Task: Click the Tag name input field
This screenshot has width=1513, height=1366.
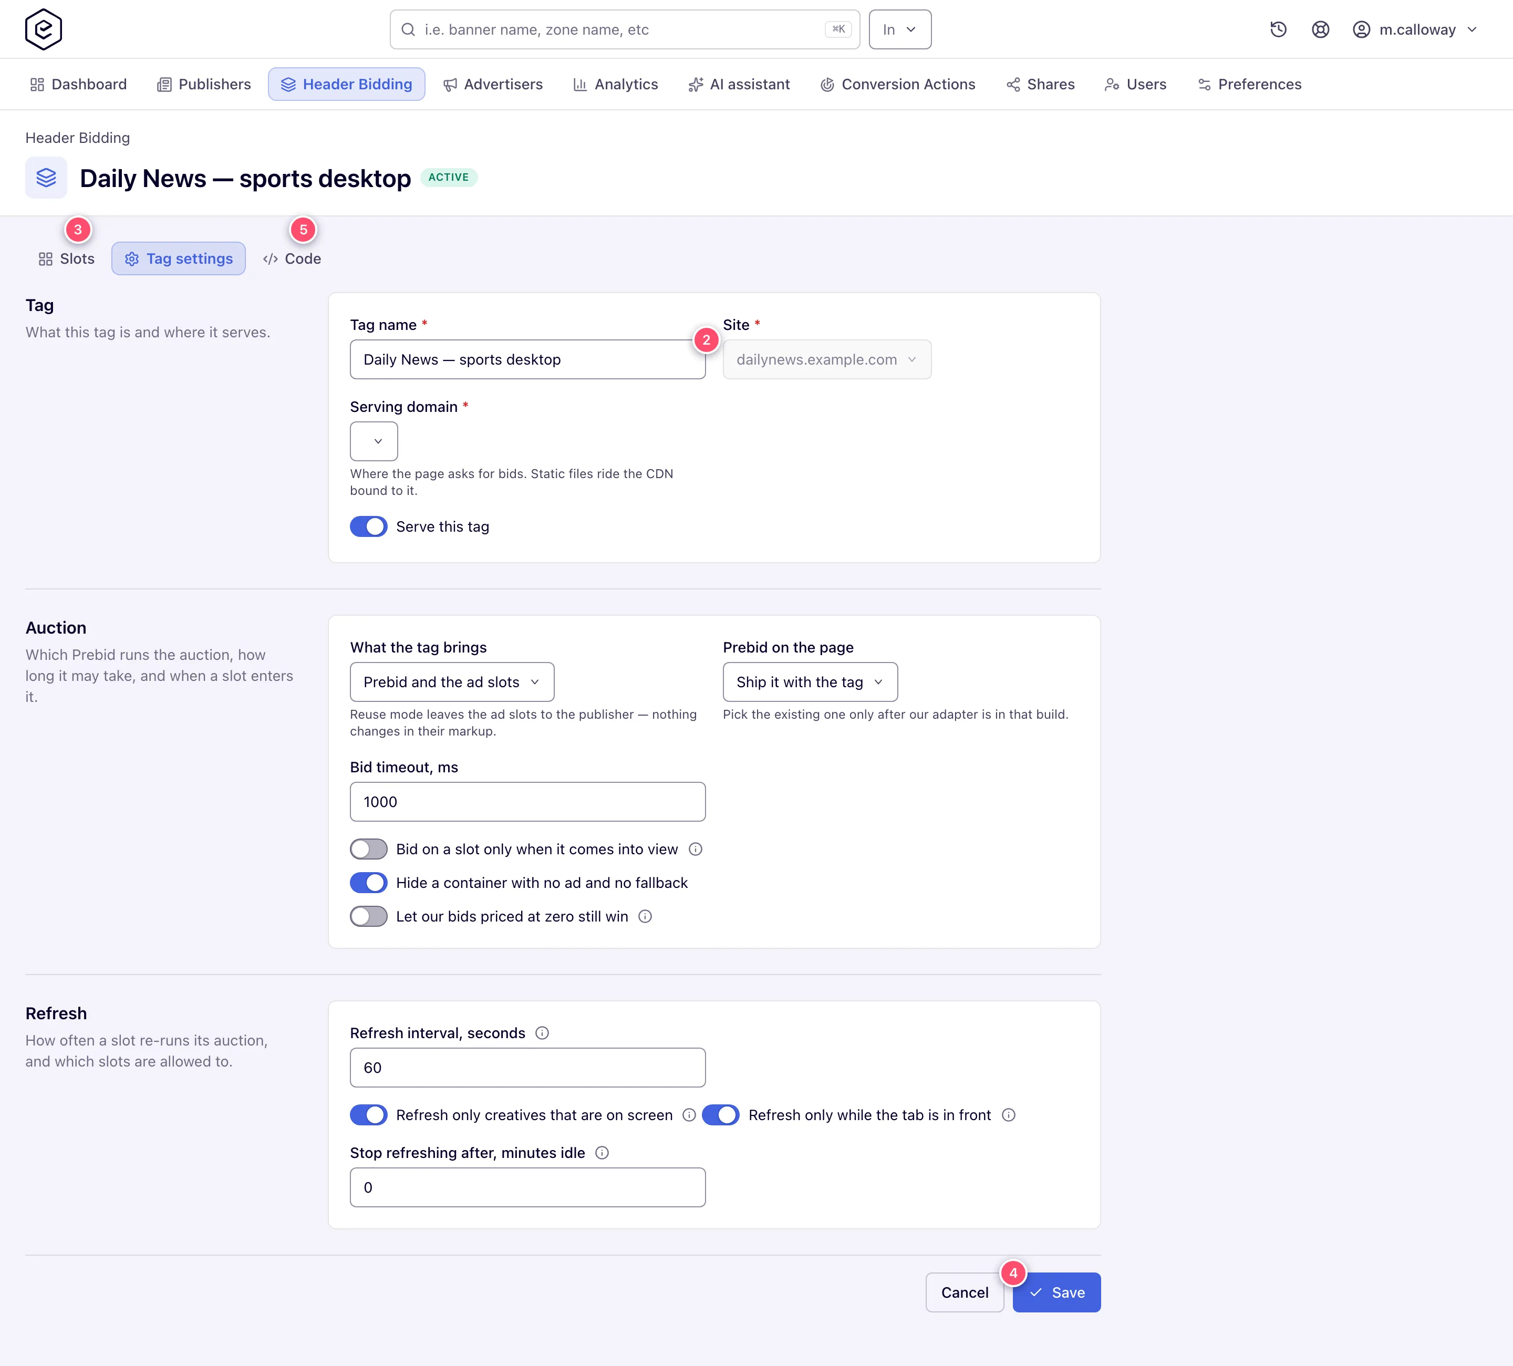Action: pyautogui.click(x=527, y=359)
